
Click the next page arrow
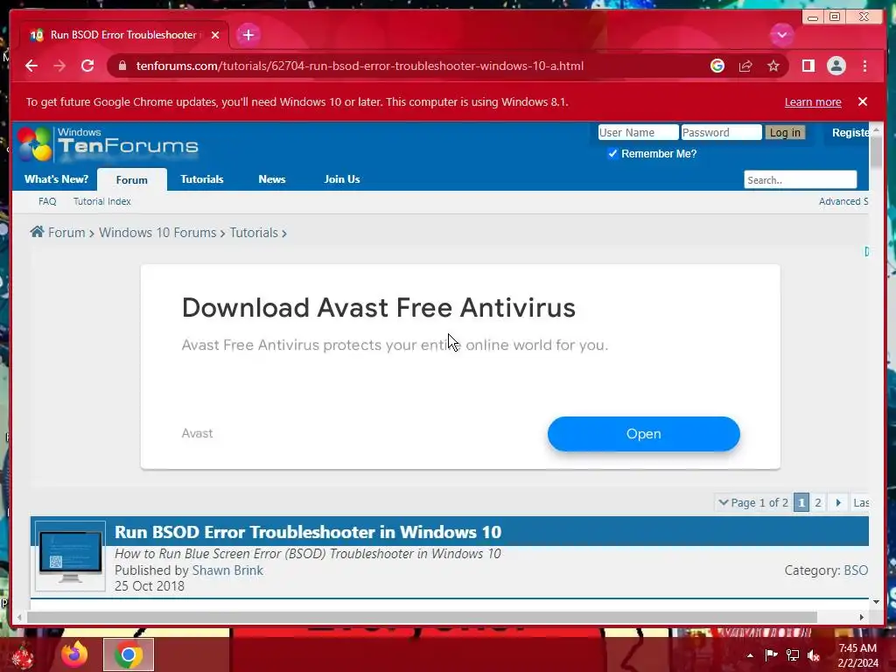pos(837,502)
